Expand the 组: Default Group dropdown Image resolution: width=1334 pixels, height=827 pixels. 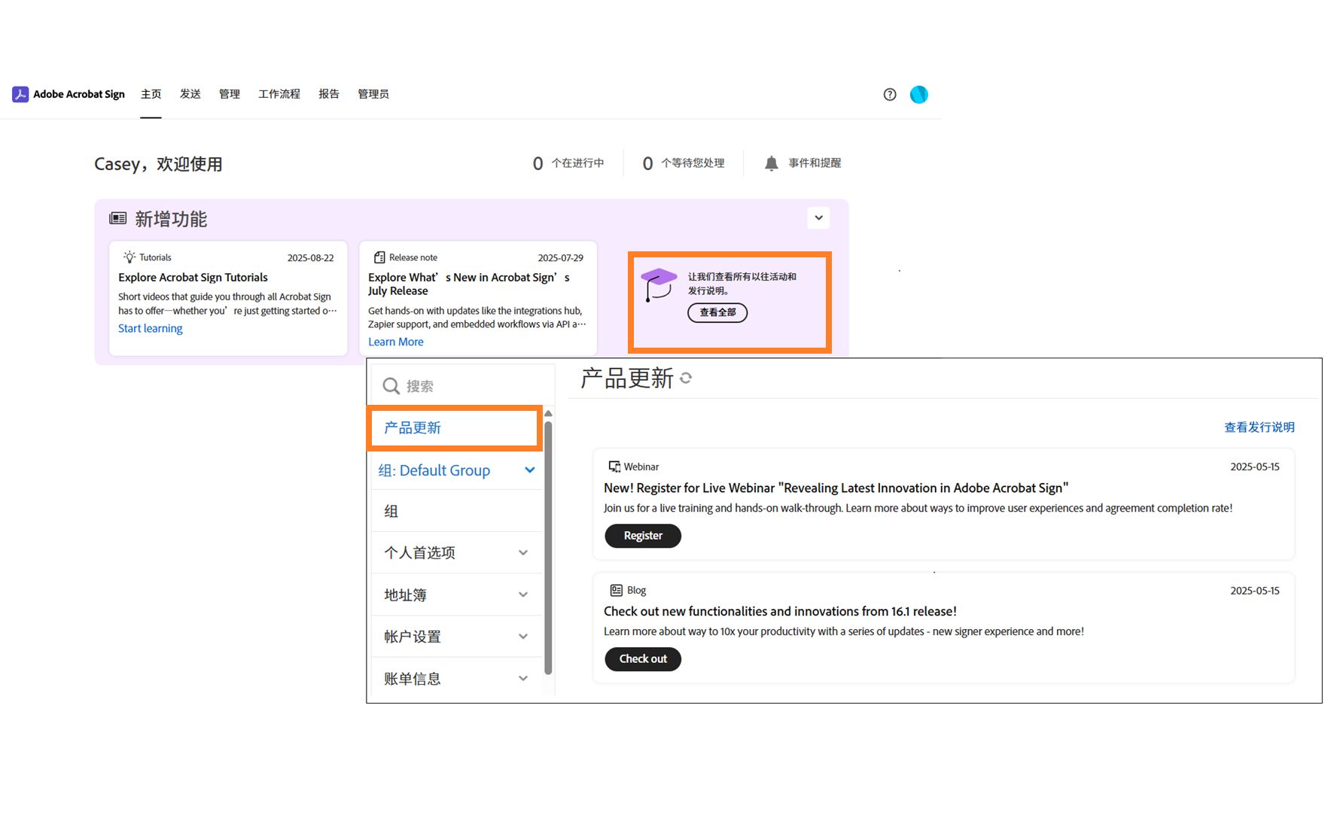point(530,470)
